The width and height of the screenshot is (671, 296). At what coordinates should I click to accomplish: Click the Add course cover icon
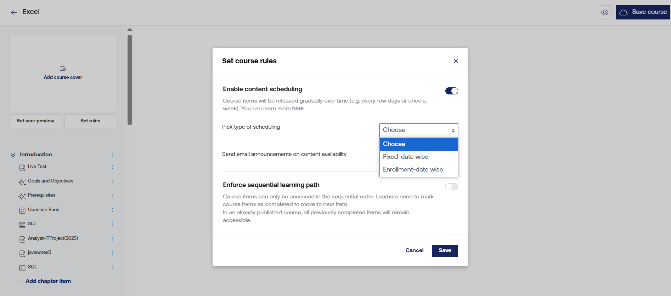(63, 68)
